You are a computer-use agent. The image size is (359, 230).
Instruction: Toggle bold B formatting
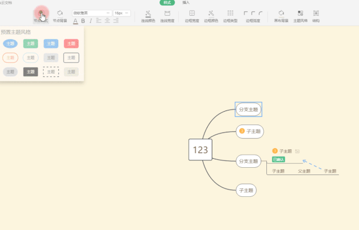(83, 21)
